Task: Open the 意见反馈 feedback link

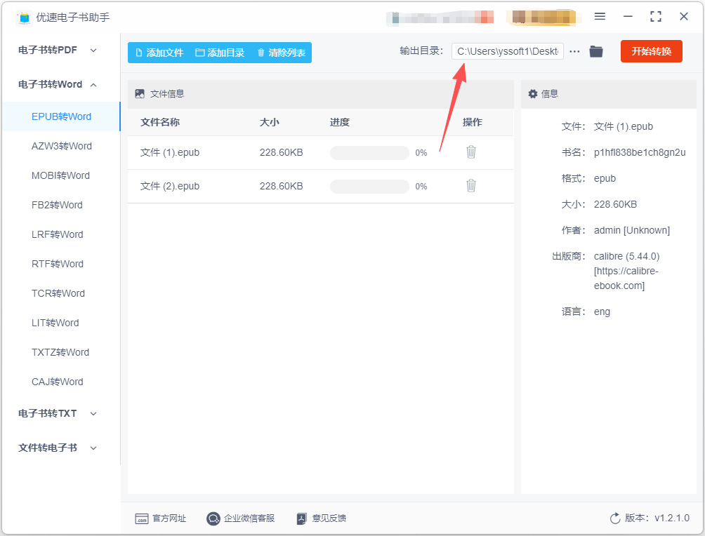Action: 322,518
